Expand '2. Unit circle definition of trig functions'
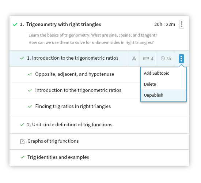This screenshot has width=201, height=183. (69, 125)
